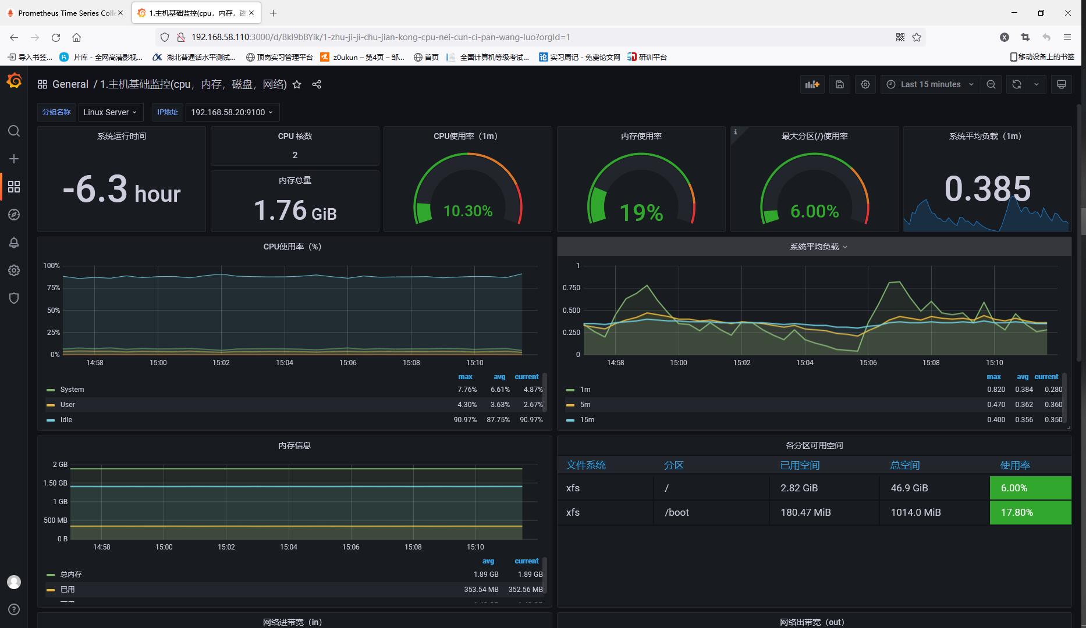Viewport: 1086px width, 628px height.
Task: Toggle the 5m load series in legend
Action: coord(585,405)
